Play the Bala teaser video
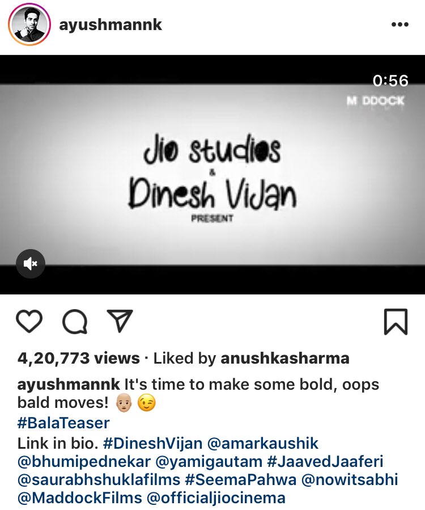Image resolution: width=425 pixels, height=510 pixels. pos(212,175)
